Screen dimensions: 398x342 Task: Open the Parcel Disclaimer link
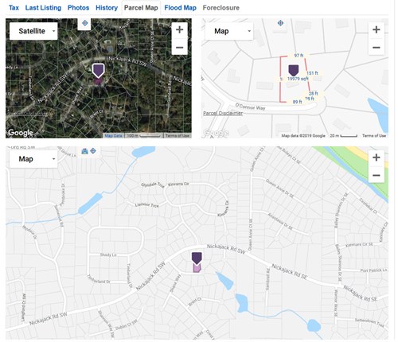(x=223, y=113)
